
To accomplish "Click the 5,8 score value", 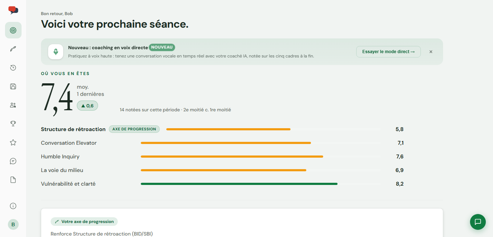I will click(400, 129).
